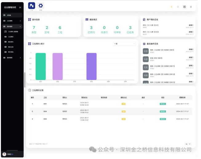The height and width of the screenshot is (159, 201).
Task: Click the rounded square icon beside the bell
Action: 184,7
